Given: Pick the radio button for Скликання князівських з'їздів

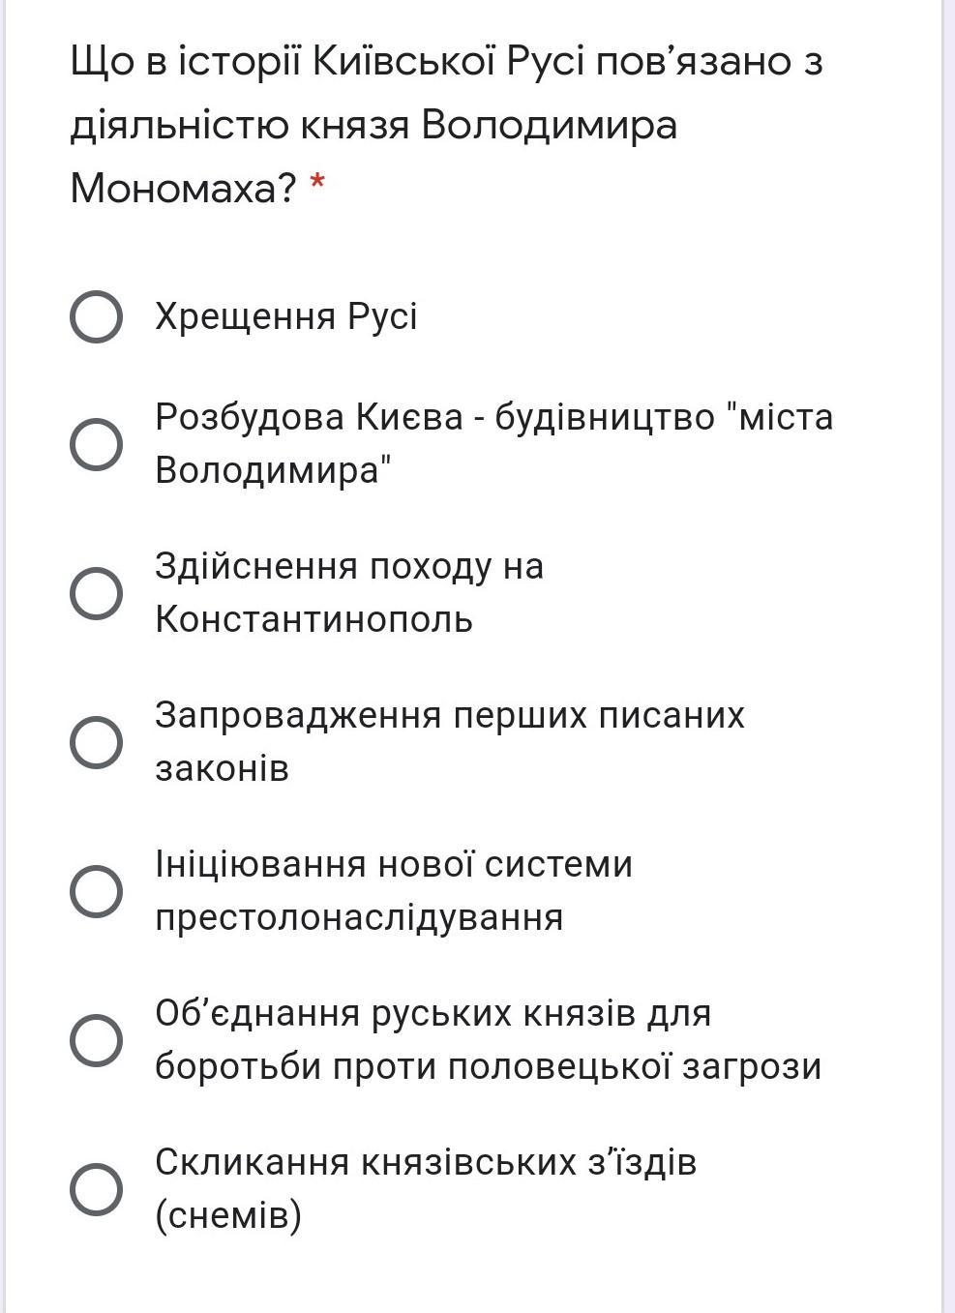Looking at the screenshot, I should click(96, 1189).
